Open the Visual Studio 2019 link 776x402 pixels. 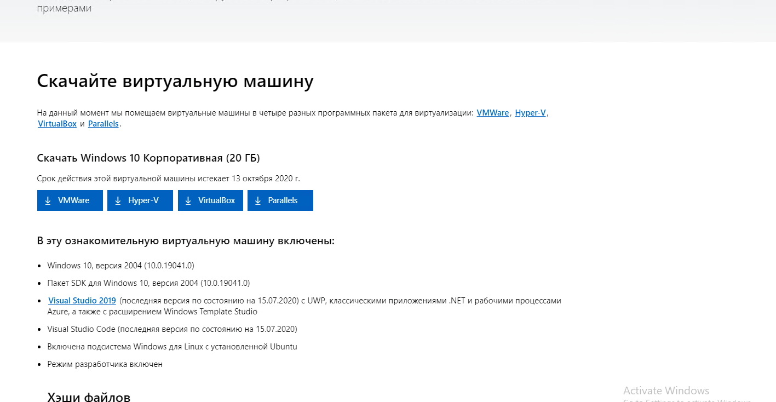coord(82,301)
